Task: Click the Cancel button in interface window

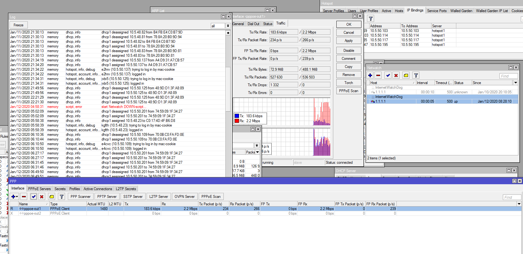Action: (x=349, y=33)
